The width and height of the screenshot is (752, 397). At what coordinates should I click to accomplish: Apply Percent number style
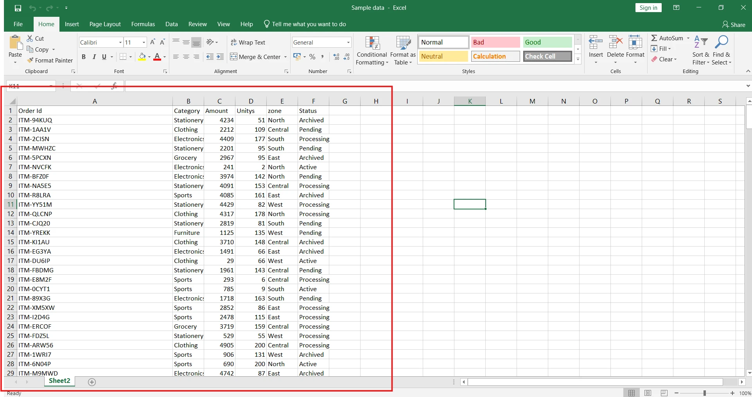(312, 57)
